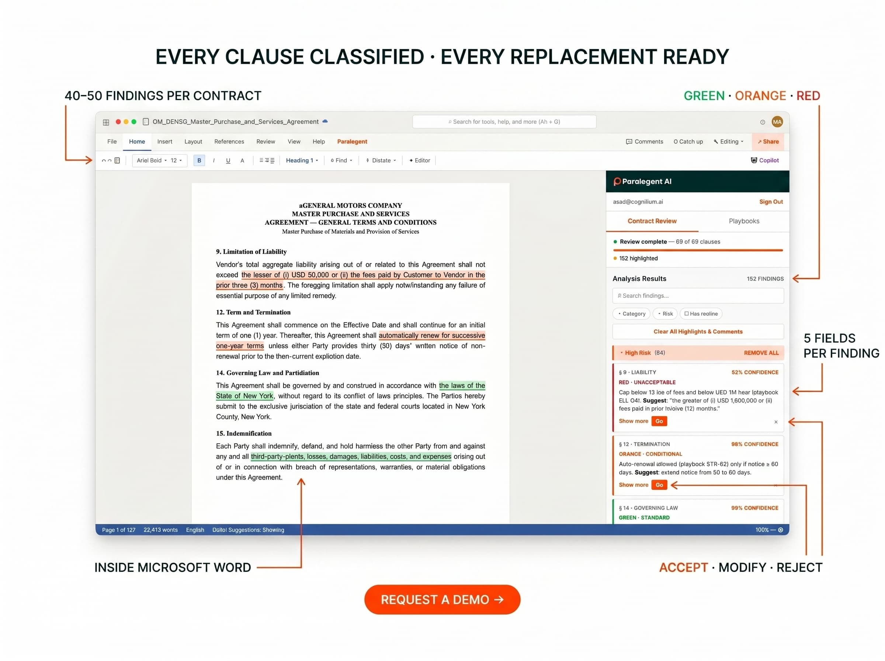Viewport: 885px width, 661px height.
Task: Click Sign Out in Paralegent panel
Action: click(x=771, y=202)
